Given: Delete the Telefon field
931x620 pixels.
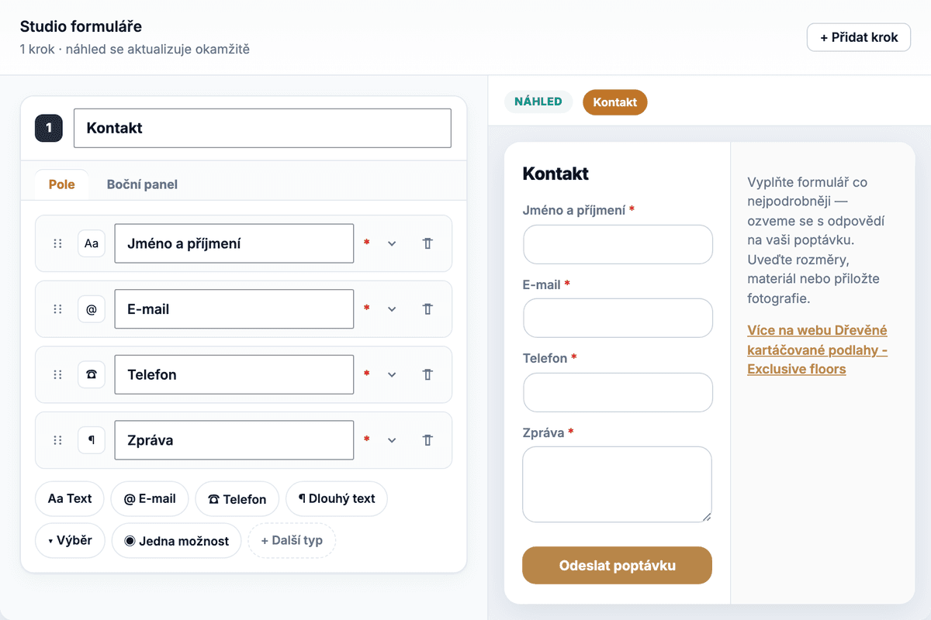Looking at the screenshot, I should tap(427, 374).
